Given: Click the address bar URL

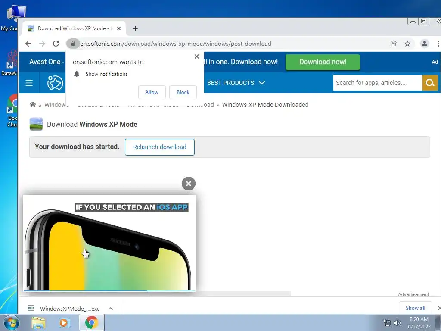Looking at the screenshot, I should [x=176, y=44].
